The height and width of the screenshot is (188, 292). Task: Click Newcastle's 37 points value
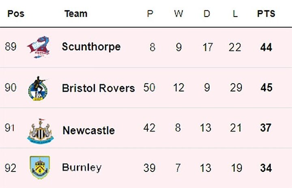(x=266, y=128)
